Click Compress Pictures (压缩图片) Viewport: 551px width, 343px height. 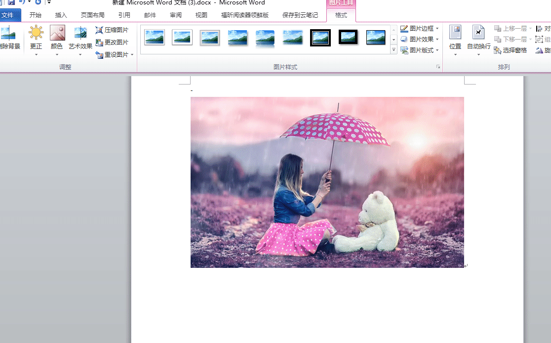[x=112, y=30]
